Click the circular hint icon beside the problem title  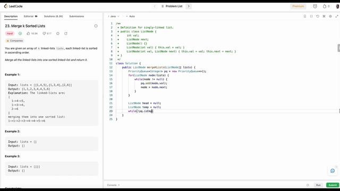point(96,26)
